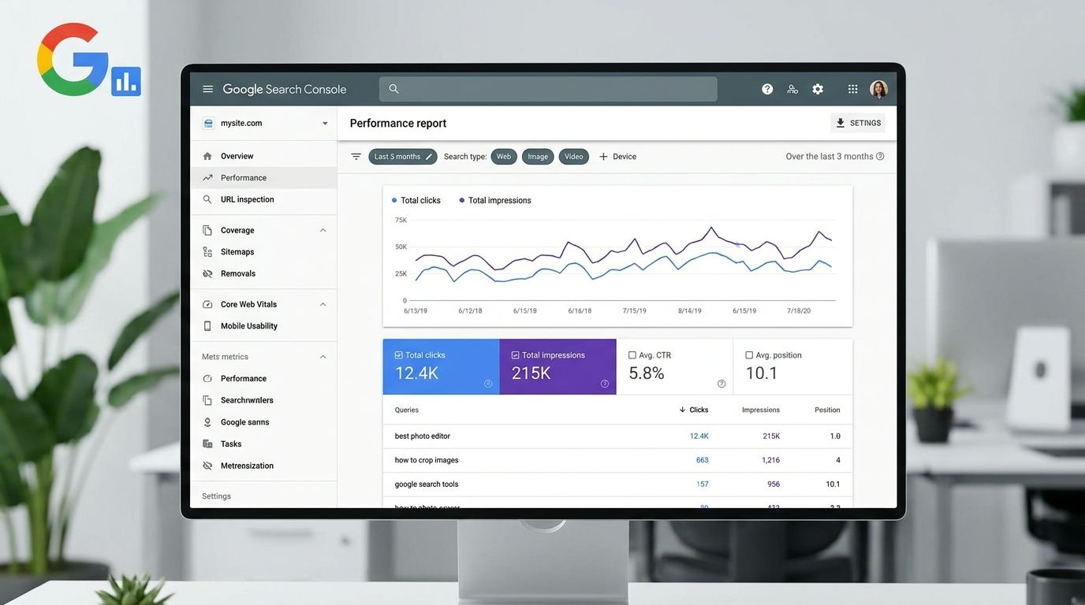
Task: Toggle the Video search type chip
Action: click(x=574, y=157)
